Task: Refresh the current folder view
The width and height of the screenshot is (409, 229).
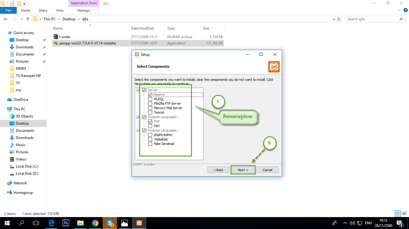Action: point(339,19)
